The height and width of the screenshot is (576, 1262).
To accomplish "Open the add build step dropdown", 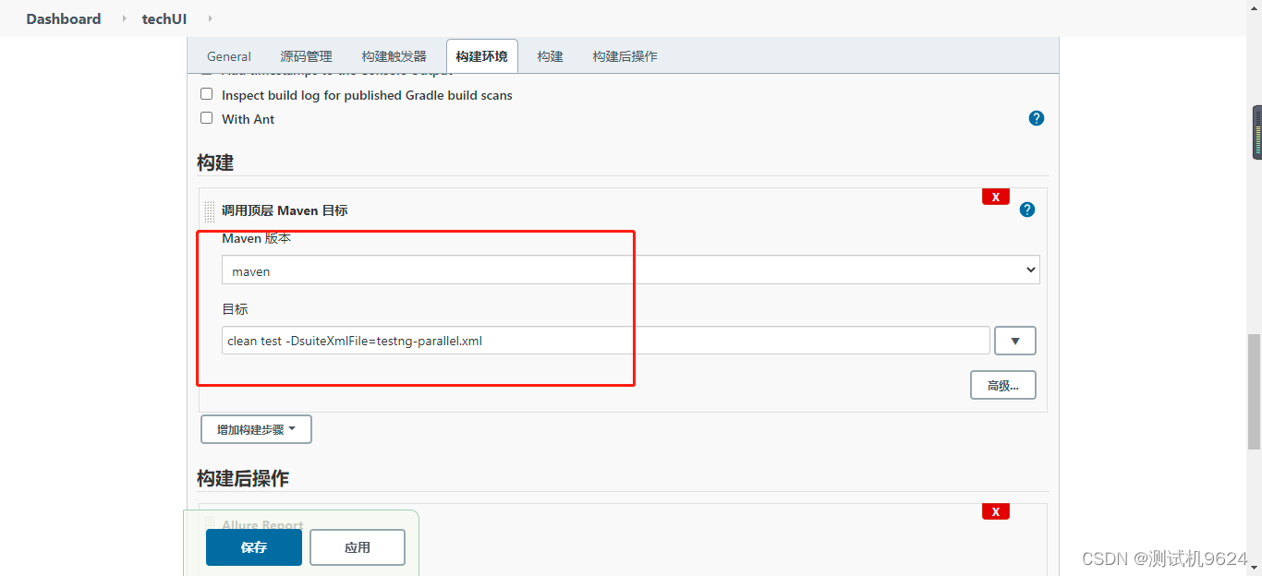I will [x=256, y=429].
